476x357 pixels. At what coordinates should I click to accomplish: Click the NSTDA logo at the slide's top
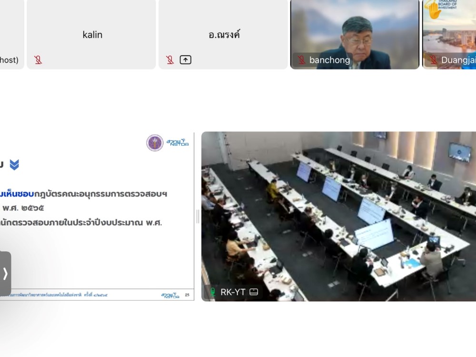pyautogui.click(x=178, y=143)
